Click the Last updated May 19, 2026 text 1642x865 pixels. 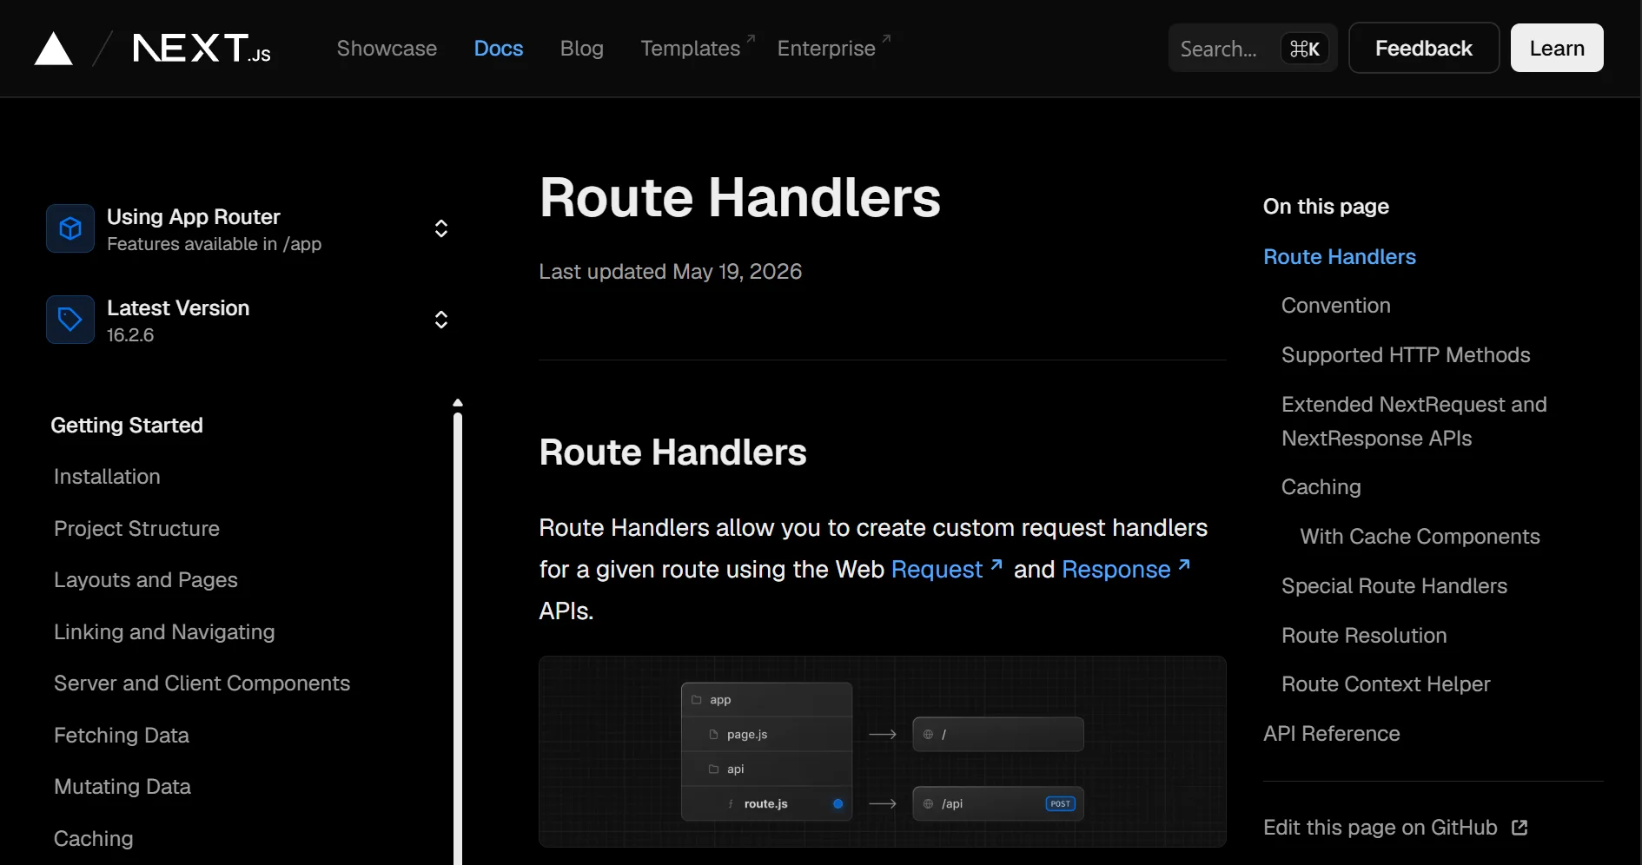670,272
